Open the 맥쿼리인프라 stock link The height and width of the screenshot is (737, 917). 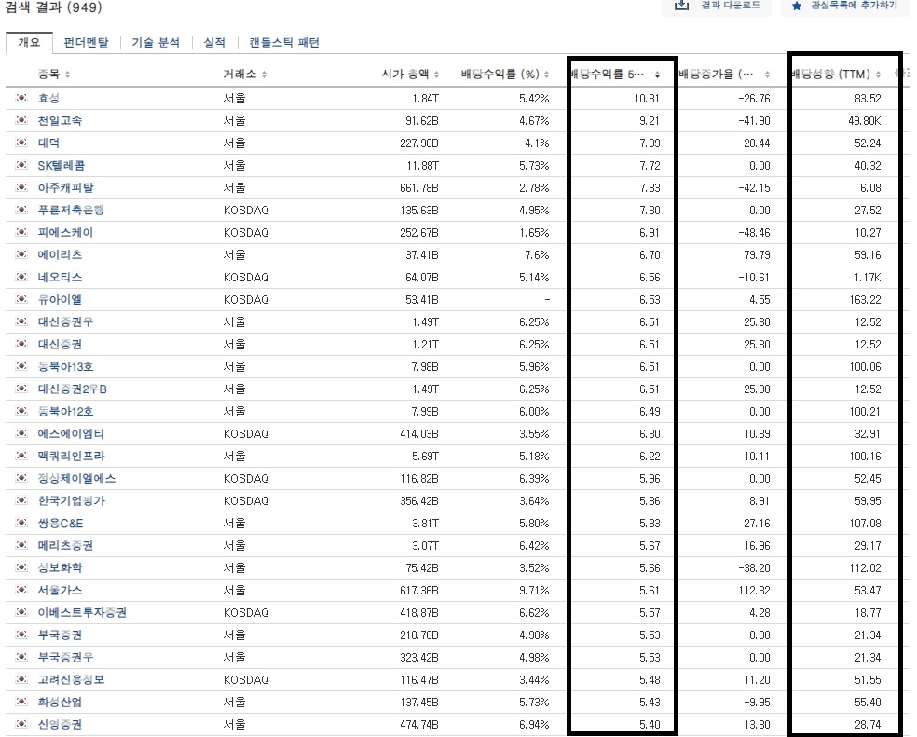point(72,457)
